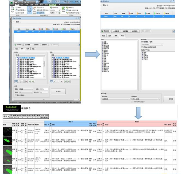
Task: Switch to 结果 tab in left Clash Detective
Action: tap(28, 49)
